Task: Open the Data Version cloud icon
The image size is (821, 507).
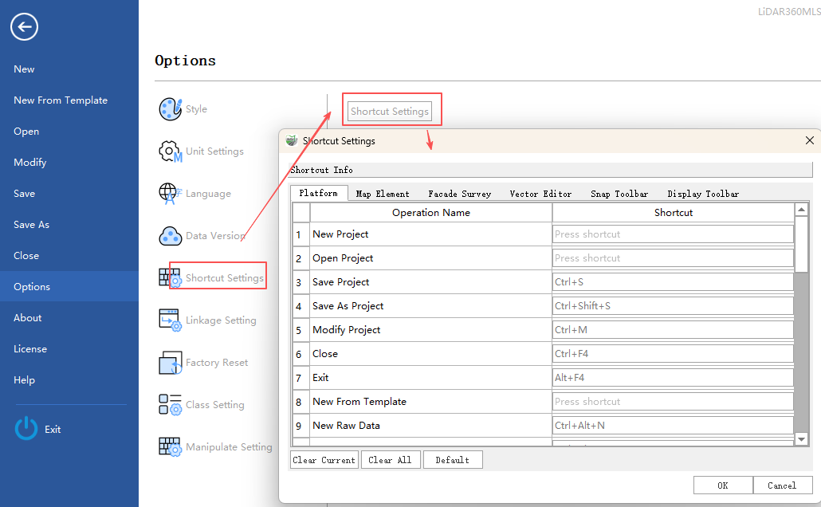Action: click(x=171, y=236)
